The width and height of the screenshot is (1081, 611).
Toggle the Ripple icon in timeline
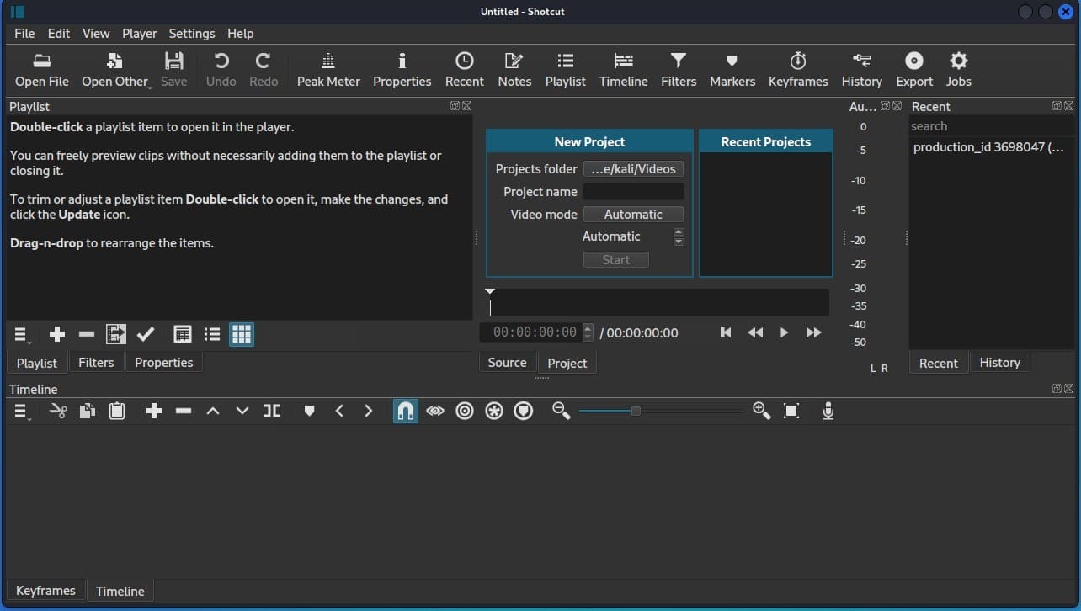(x=465, y=412)
